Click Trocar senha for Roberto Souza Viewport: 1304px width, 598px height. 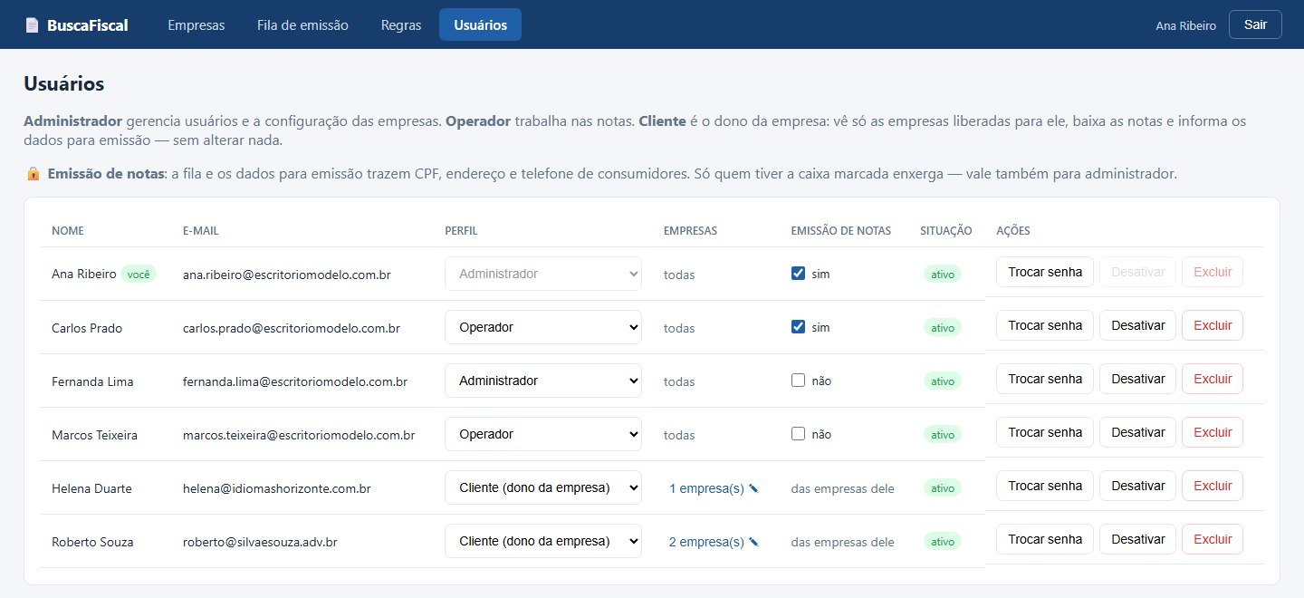point(1045,539)
